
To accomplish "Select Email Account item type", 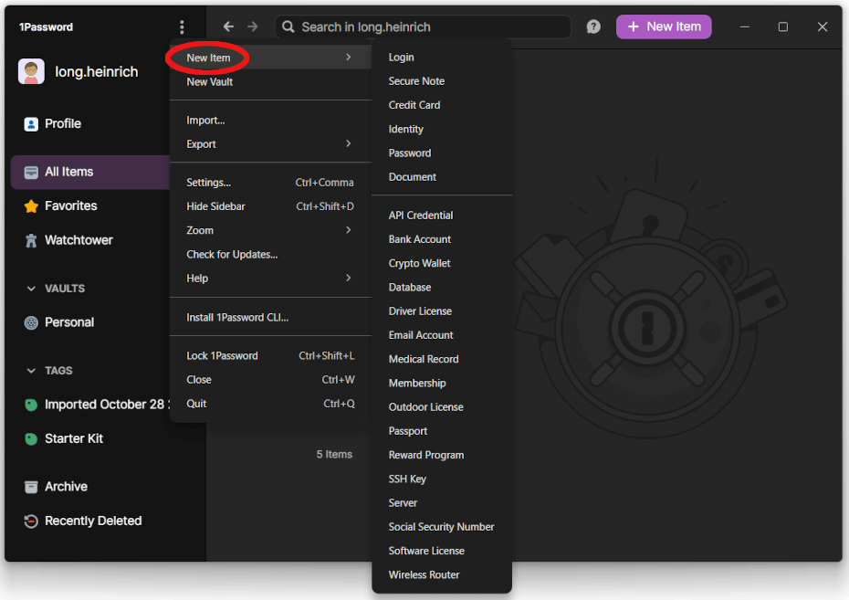I will 442,335.
